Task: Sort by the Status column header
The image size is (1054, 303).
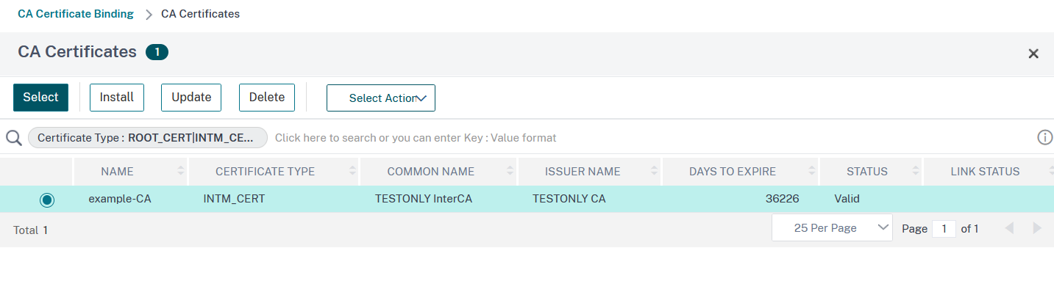Action: (x=866, y=172)
